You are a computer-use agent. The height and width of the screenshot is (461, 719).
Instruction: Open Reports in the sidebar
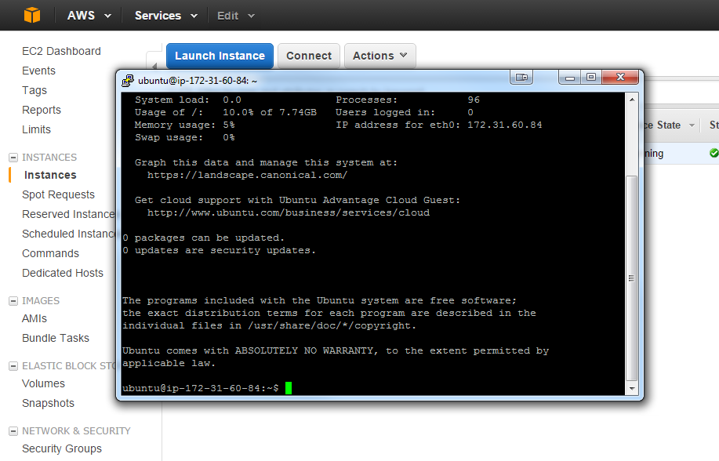(x=42, y=110)
